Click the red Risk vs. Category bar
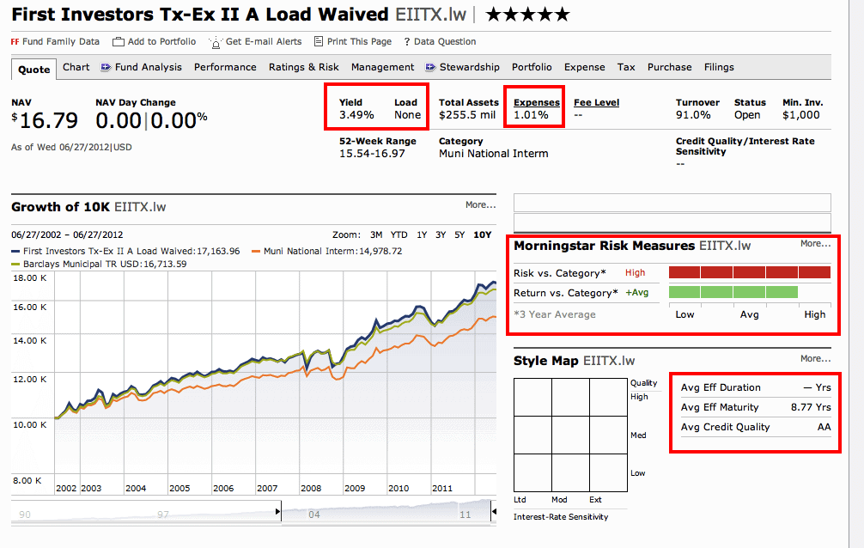 750,272
